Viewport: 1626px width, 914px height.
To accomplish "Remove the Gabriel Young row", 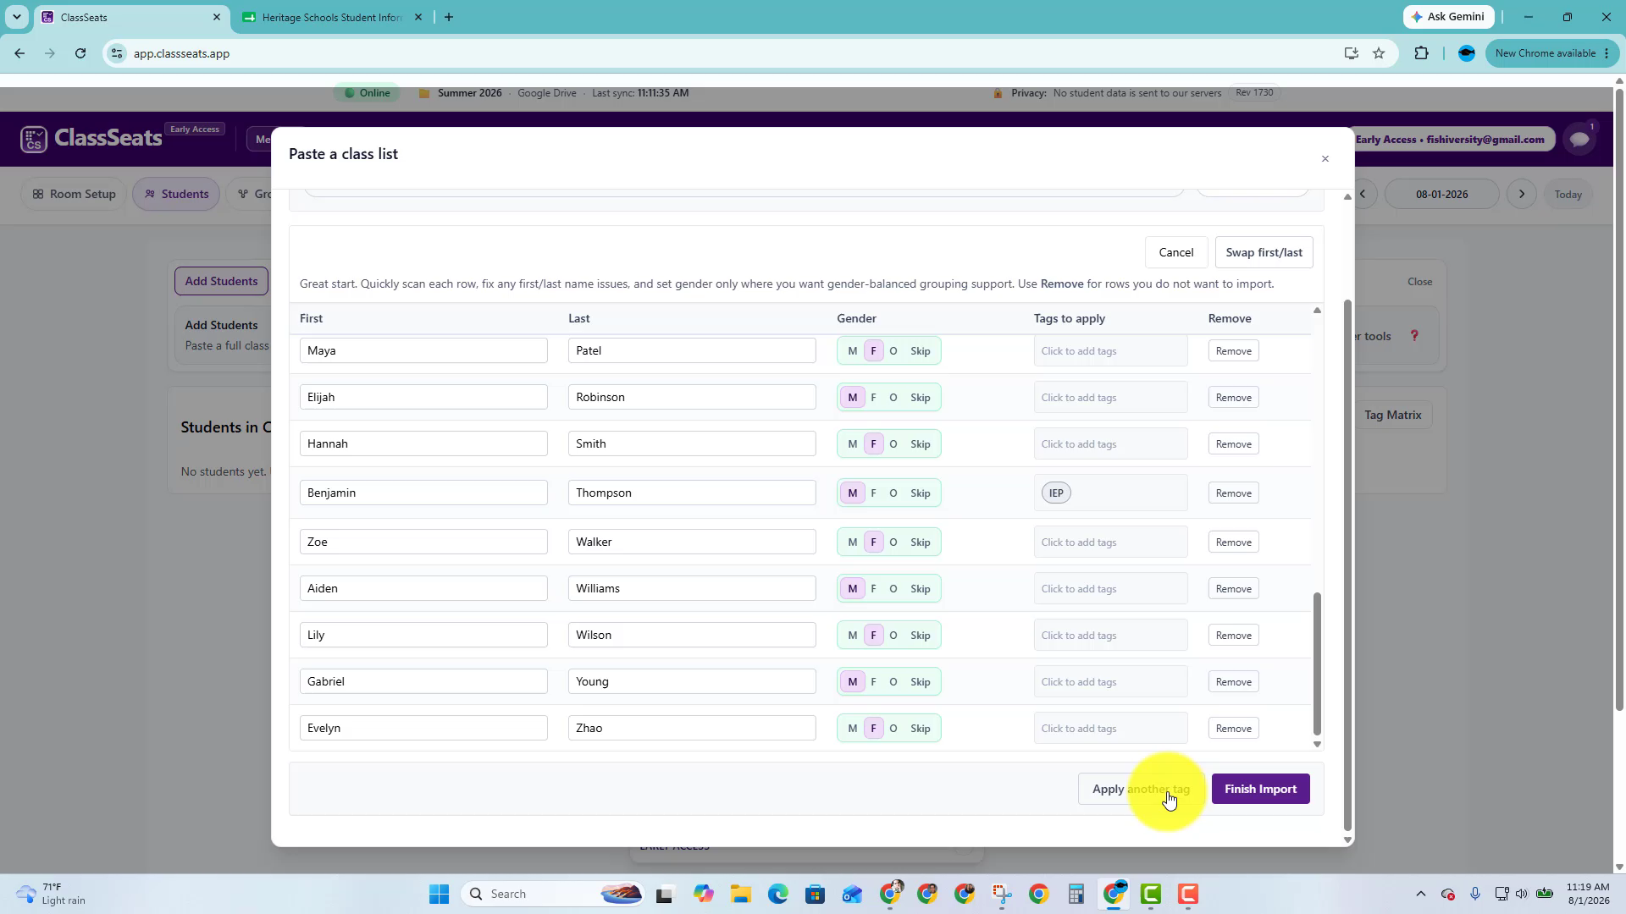I will pos(1233,682).
